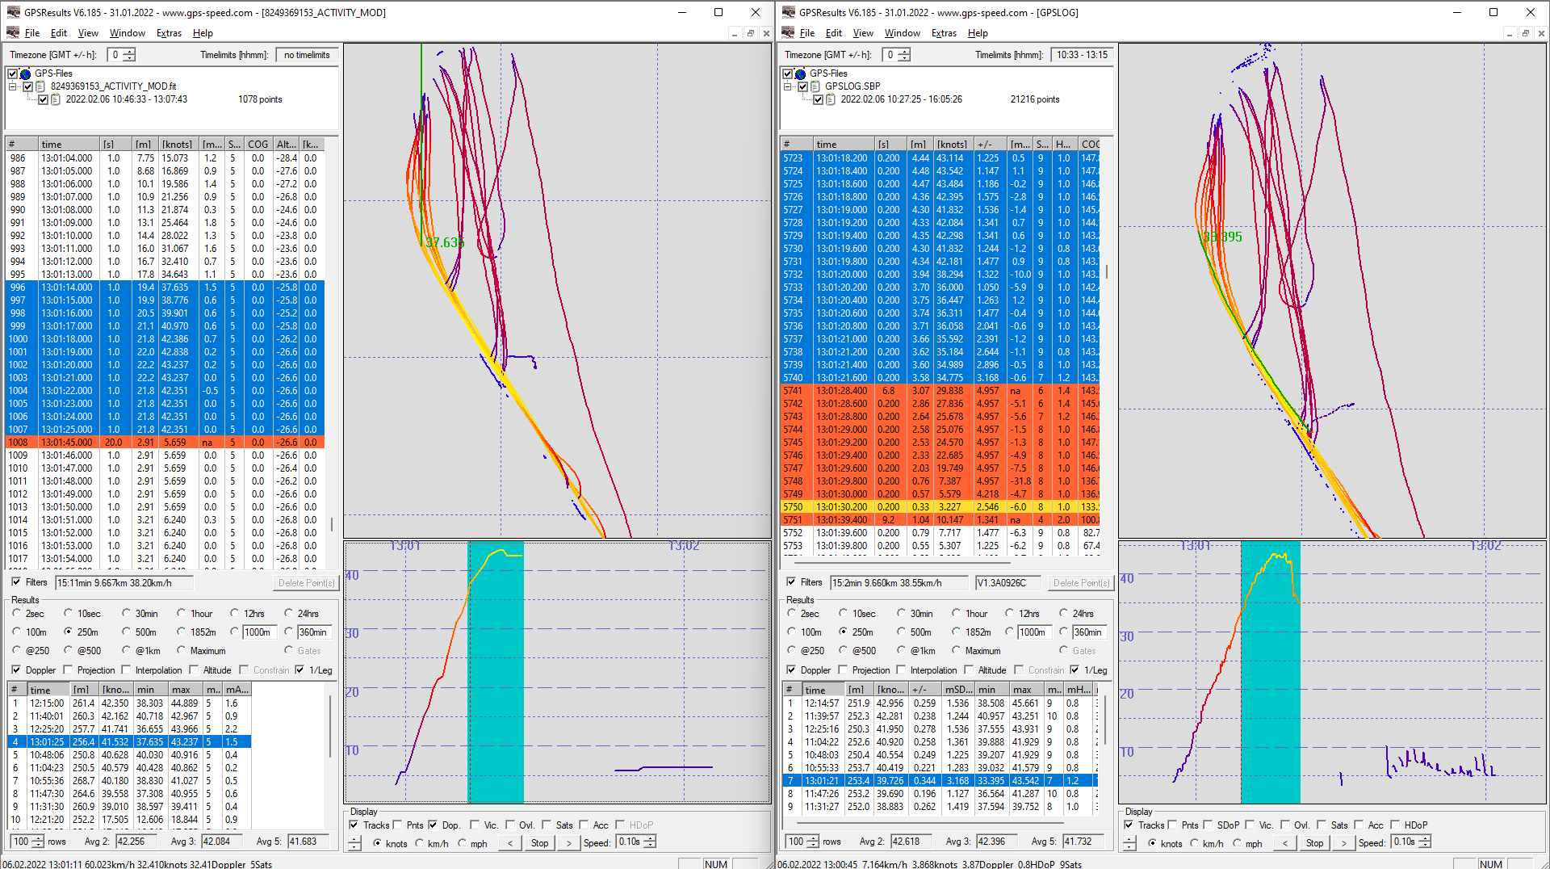Click the track icon beside 2022.02.06 10:46:33 entry
The height and width of the screenshot is (869, 1550).
click(56, 99)
